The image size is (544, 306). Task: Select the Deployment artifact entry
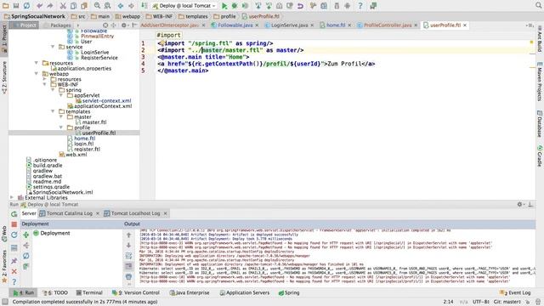(x=52, y=233)
